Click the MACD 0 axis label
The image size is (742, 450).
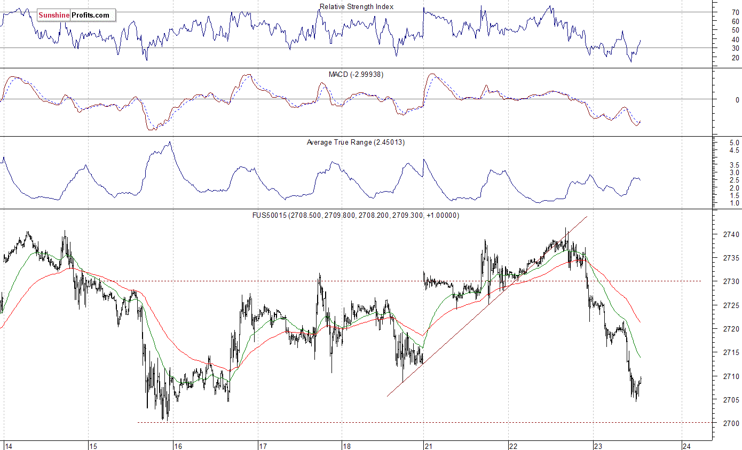[x=737, y=100]
